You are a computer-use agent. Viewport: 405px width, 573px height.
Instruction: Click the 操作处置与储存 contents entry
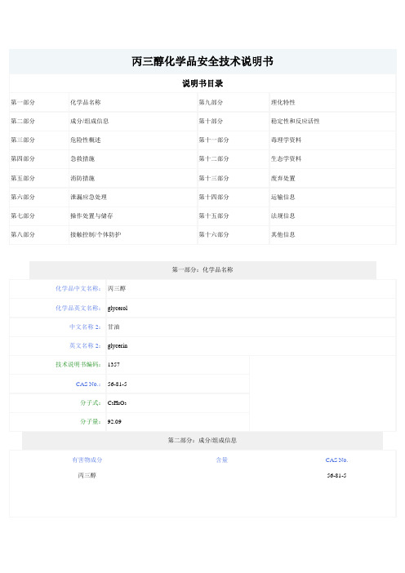pos(91,215)
